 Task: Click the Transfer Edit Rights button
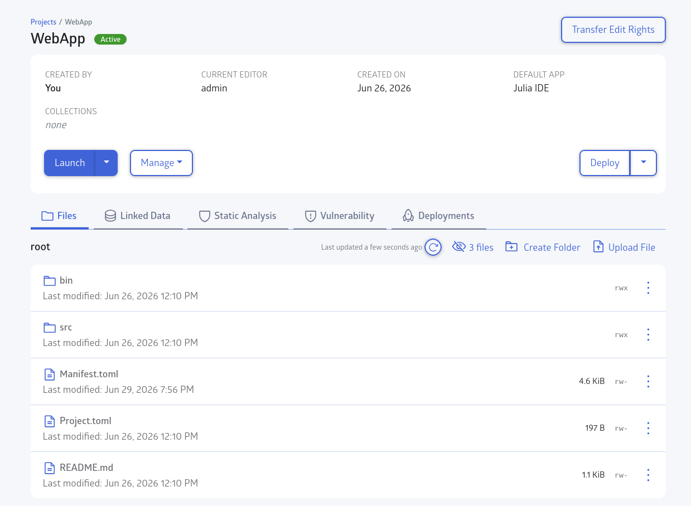[613, 30]
